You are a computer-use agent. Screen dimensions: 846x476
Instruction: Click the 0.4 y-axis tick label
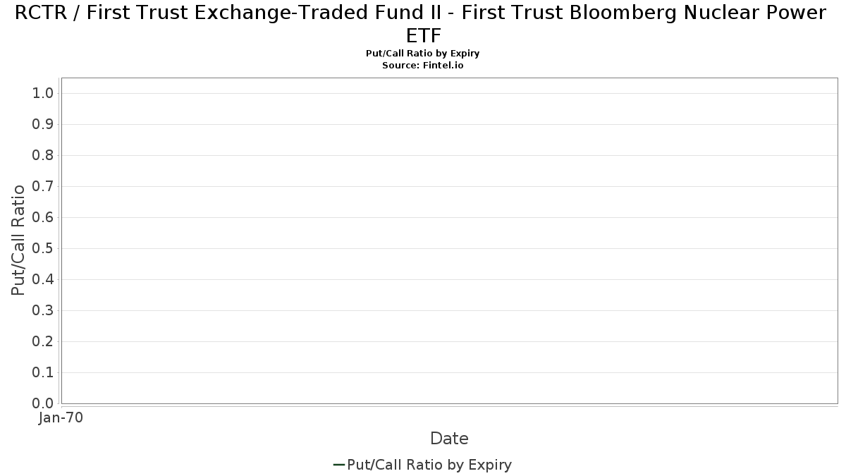(x=43, y=280)
